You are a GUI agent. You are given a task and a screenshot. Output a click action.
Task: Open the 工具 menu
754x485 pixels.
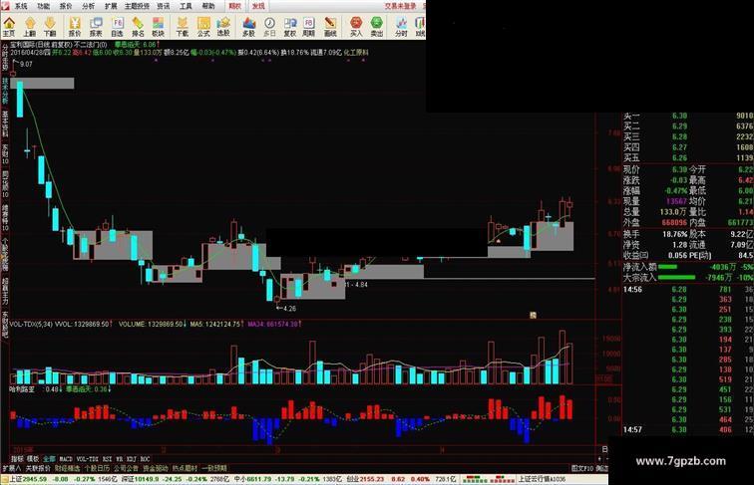186,6
